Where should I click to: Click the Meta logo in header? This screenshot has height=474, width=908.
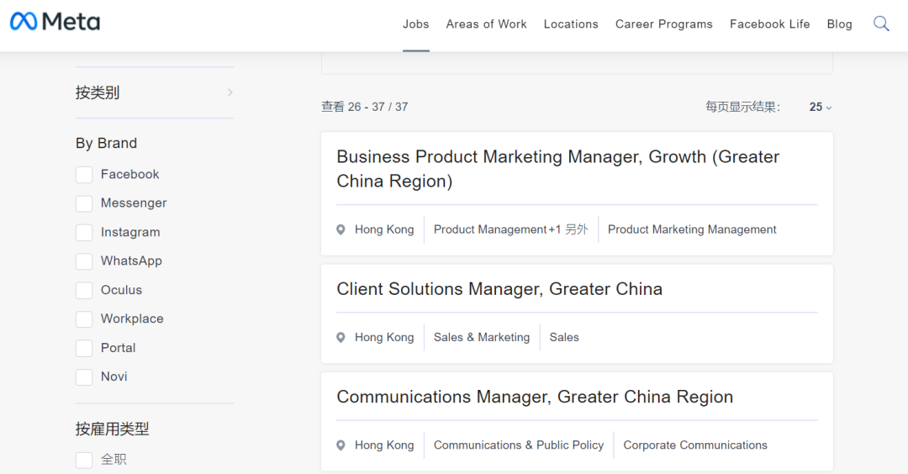55,23
